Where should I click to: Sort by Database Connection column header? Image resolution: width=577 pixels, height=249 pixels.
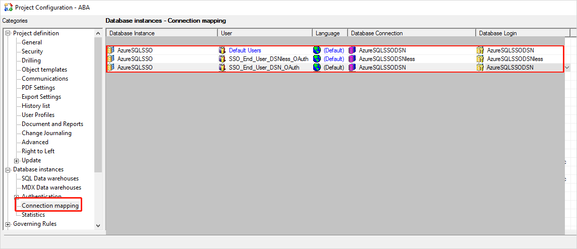point(411,33)
